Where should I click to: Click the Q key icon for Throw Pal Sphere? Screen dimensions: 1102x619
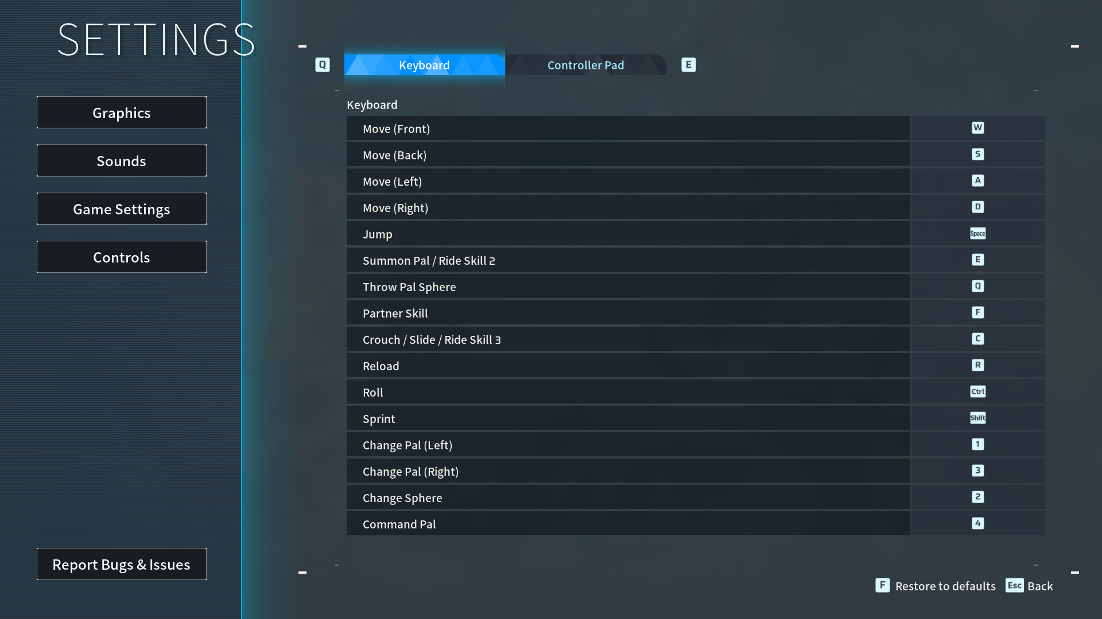tap(977, 286)
